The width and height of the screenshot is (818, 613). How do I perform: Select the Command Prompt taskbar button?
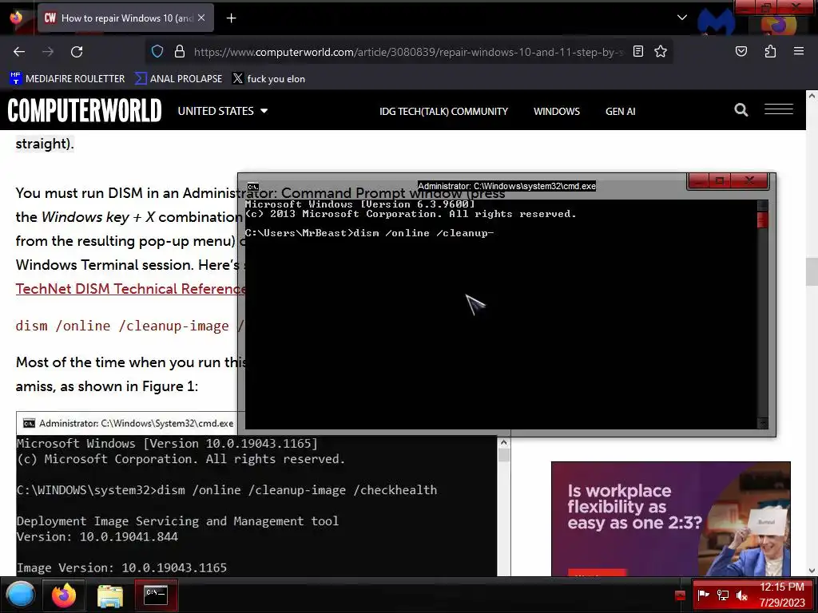click(156, 595)
